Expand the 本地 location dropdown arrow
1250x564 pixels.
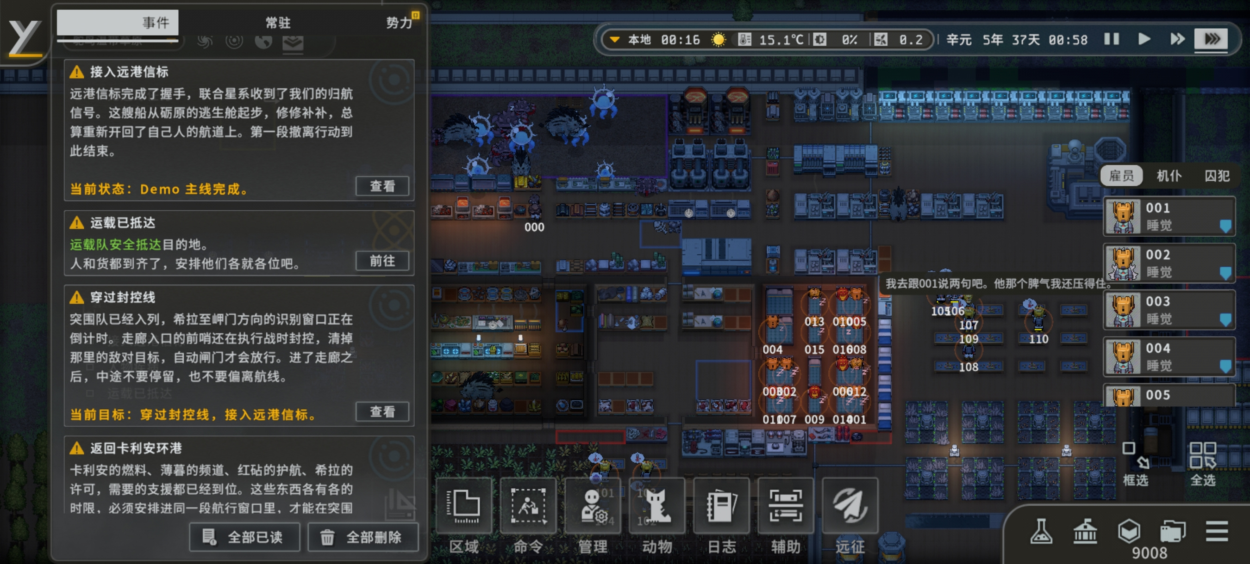614,39
